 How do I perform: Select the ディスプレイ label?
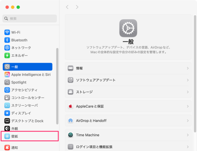21,113
